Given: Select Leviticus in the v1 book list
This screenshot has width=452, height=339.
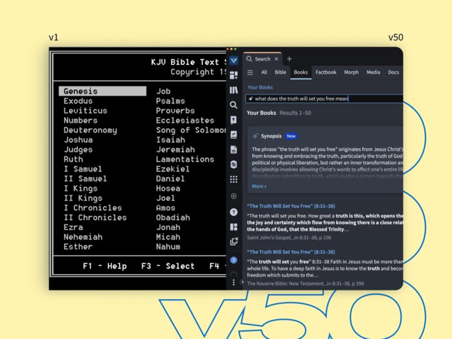Looking at the screenshot, I should 85,111.
